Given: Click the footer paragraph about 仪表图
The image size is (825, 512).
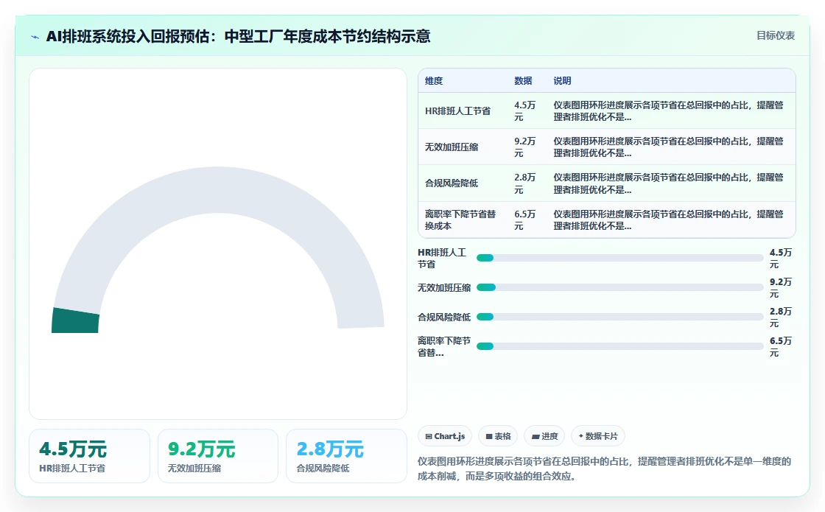Looking at the screenshot, I should click(x=605, y=469).
